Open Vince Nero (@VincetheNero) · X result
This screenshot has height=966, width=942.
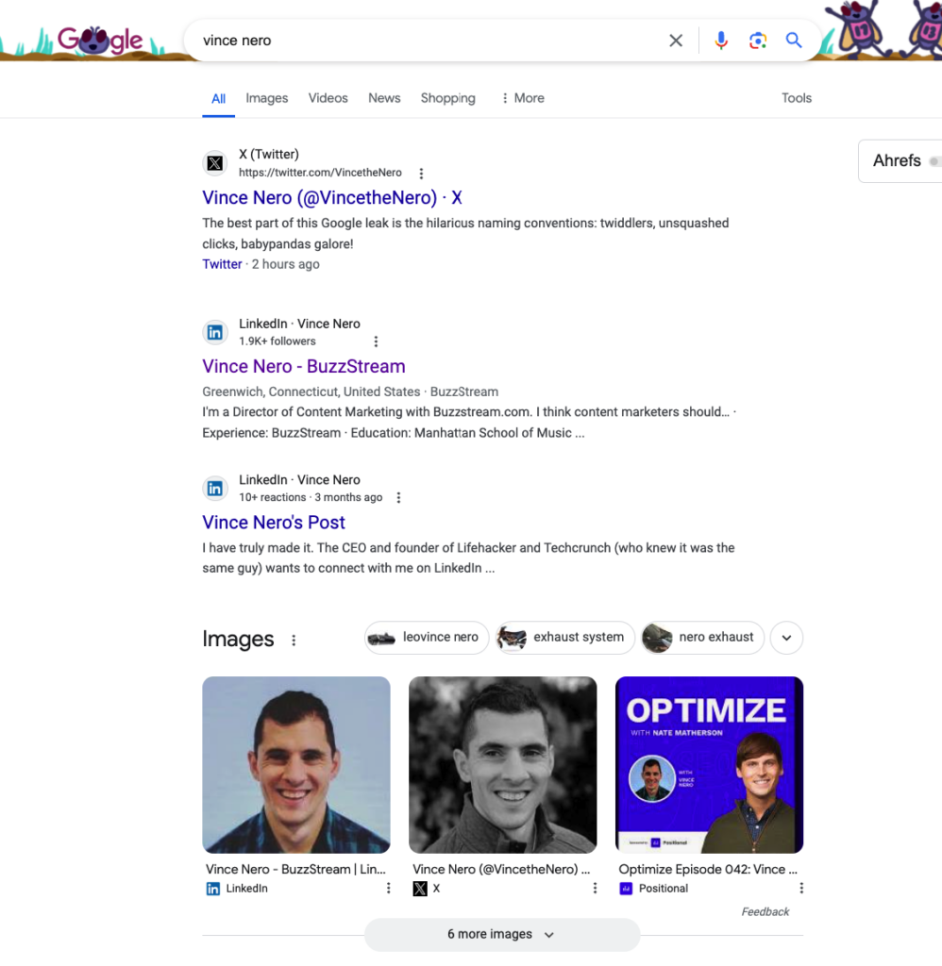point(331,197)
